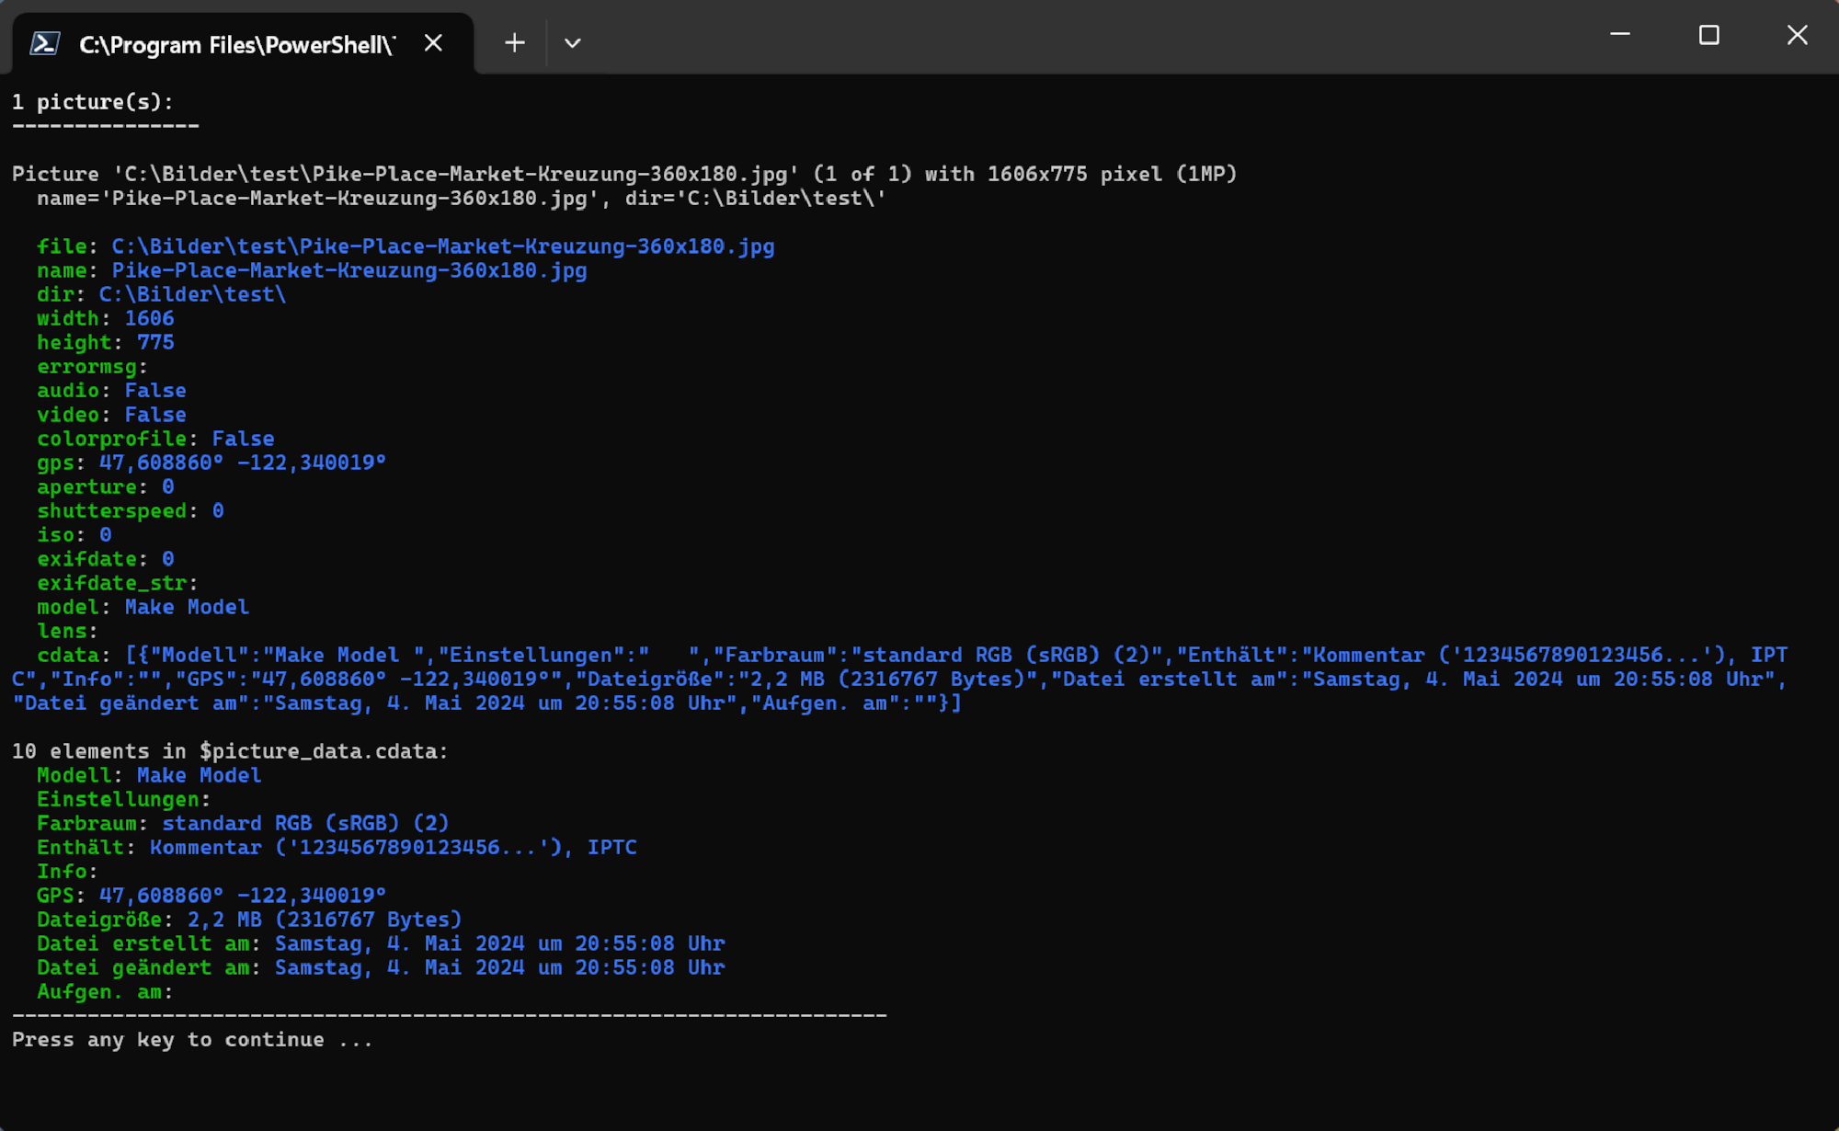The width and height of the screenshot is (1839, 1131).
Task: Click the Dateigröße 2,2 MB value
Action: [324, 920]
